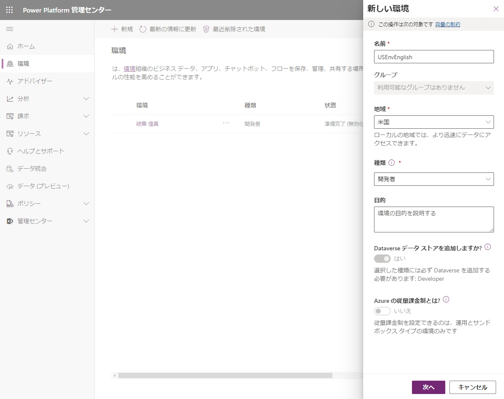This screenshot has width=504, height=399.
Task: Select データ (プレビュー) in the sidebar
Action: 47,186
